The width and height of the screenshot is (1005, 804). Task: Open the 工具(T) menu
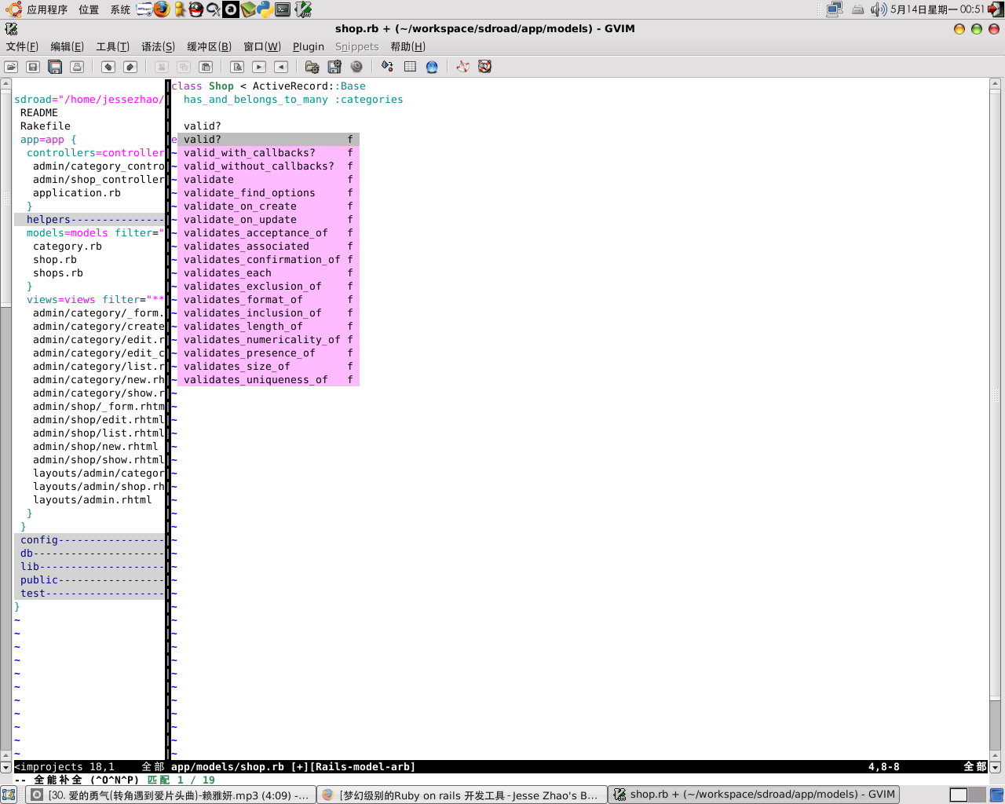click(112, 46)
